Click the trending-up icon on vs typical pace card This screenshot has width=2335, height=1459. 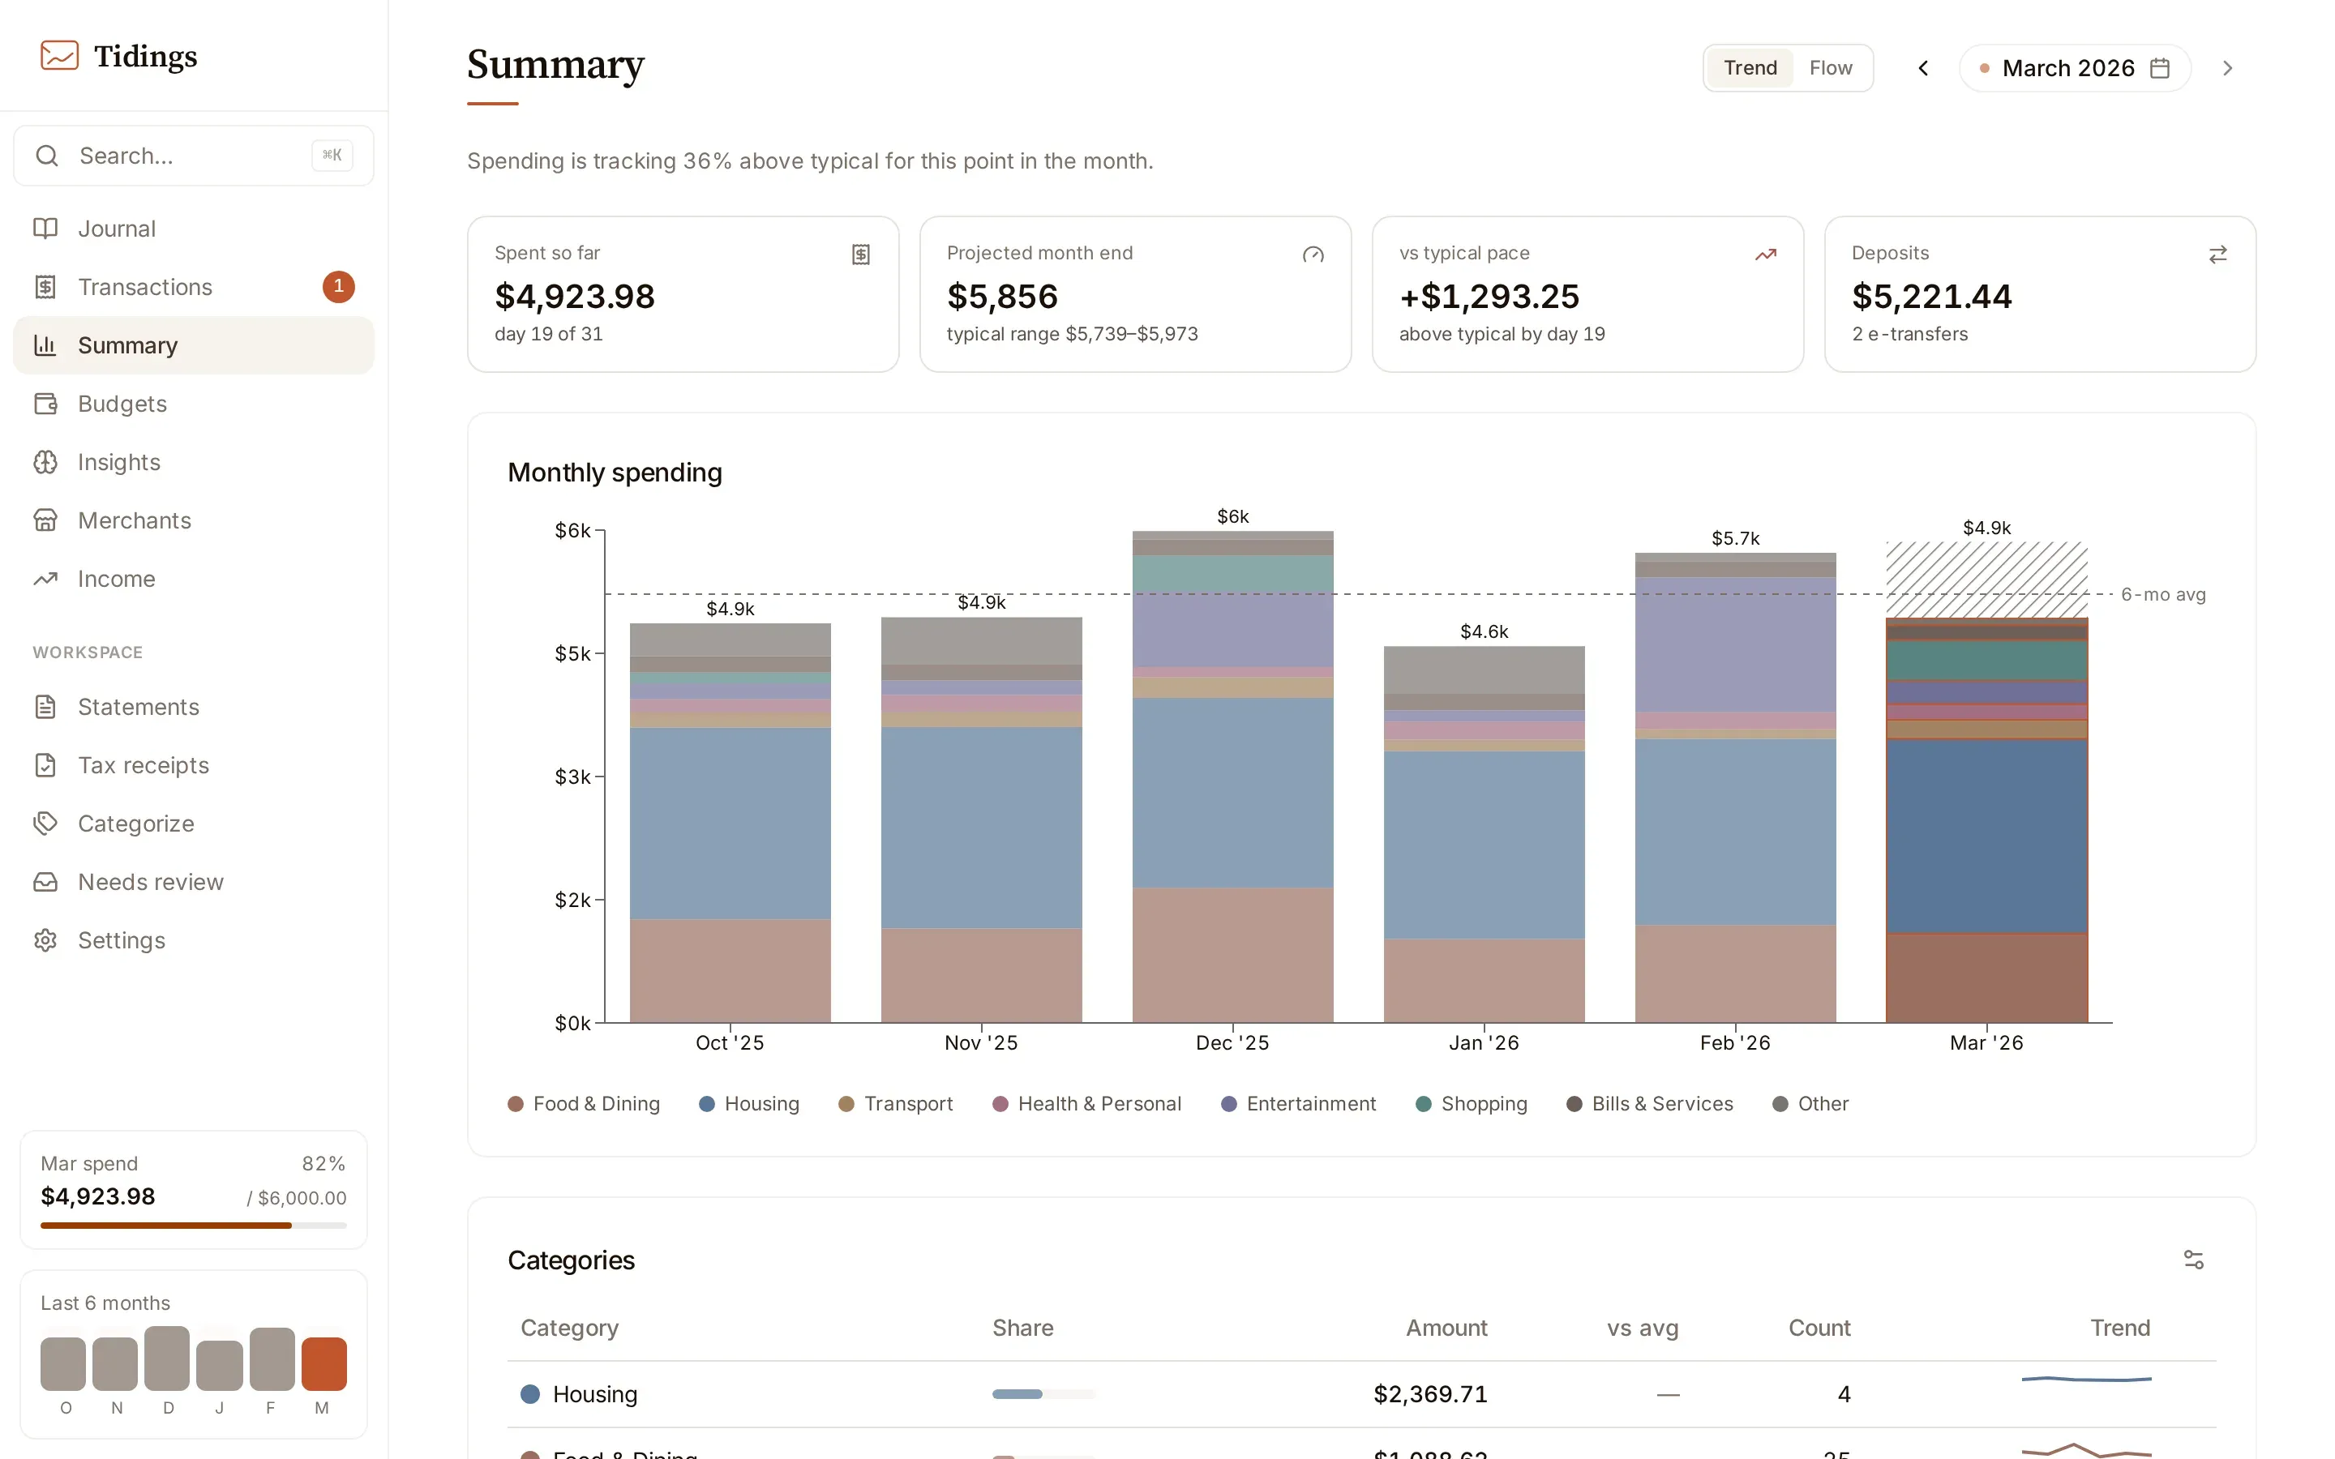tap(1765, 255)
